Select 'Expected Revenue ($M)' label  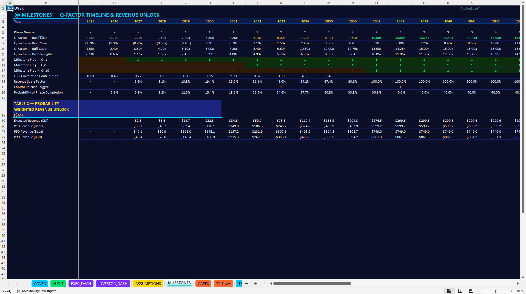[46, 121]
